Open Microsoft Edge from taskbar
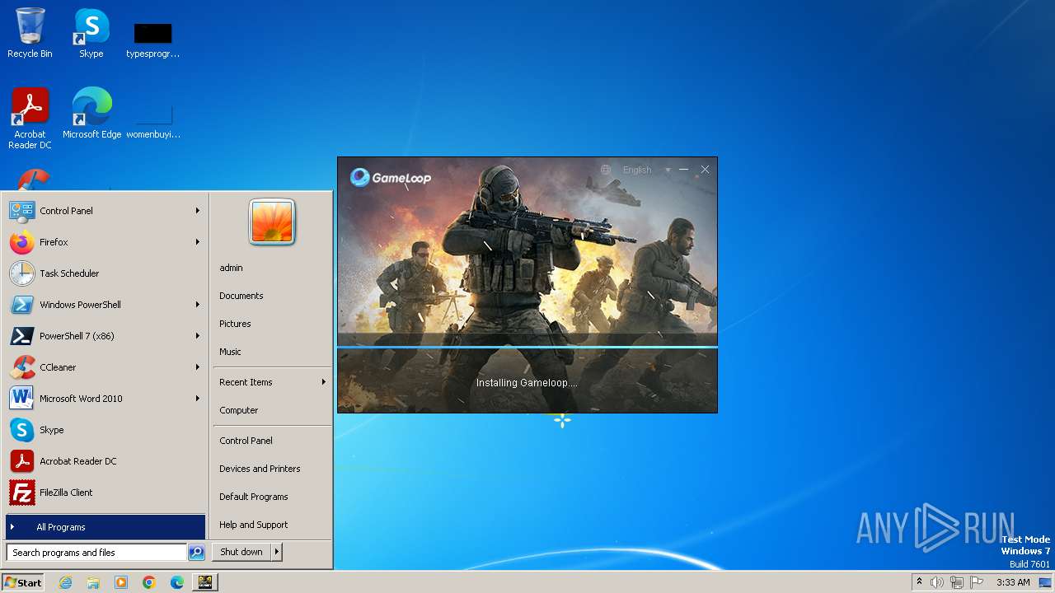The height and width of the screenshot is (593, 1055). (x=177, y=582)
